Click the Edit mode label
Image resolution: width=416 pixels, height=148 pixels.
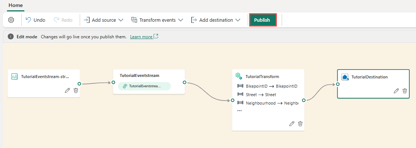(x=27, y=37)
